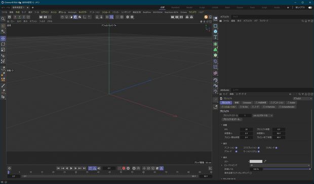Toggle the モーションシステム checkbox
The width and height of the screenshot is (314, 184).
pyautogui.click(x=258, y=152)
